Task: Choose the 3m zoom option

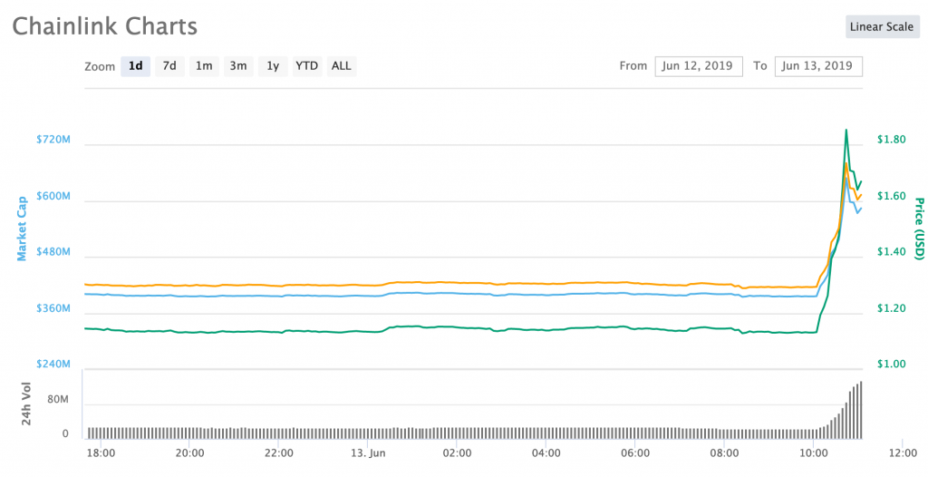Action: (x=238, y=65)
